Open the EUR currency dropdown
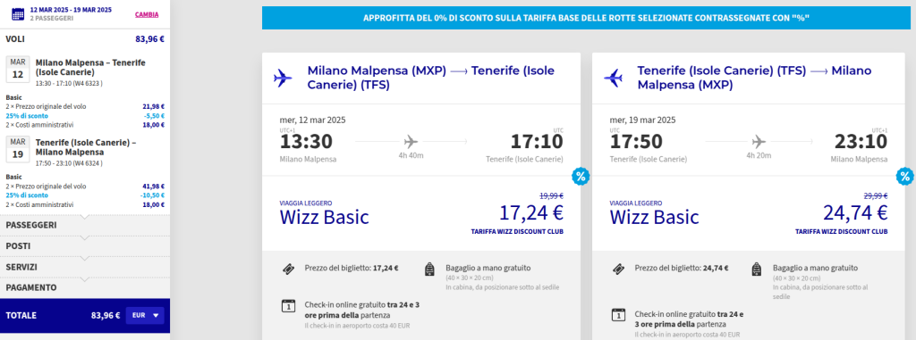This screenshot has width=916, height=340. tap(145, 316)
